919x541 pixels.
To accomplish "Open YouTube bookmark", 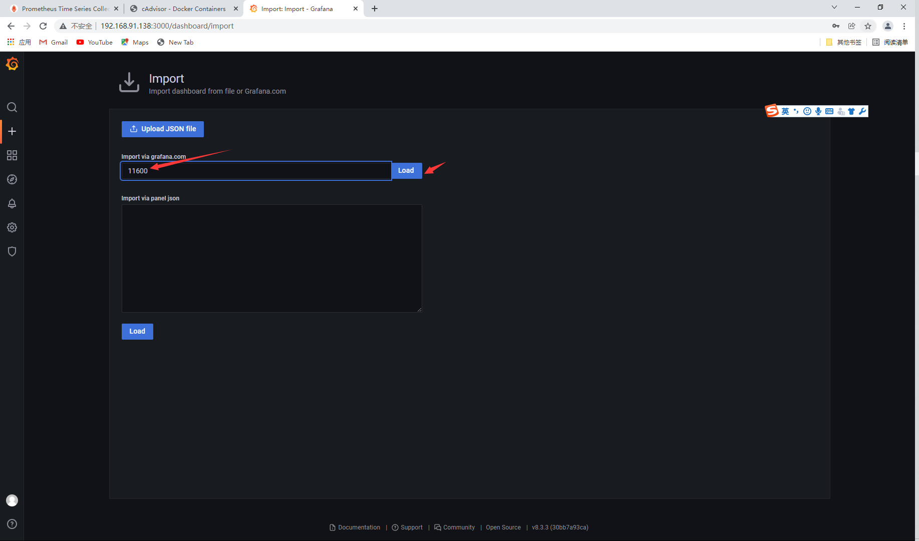I will click(x=95, y=42).
